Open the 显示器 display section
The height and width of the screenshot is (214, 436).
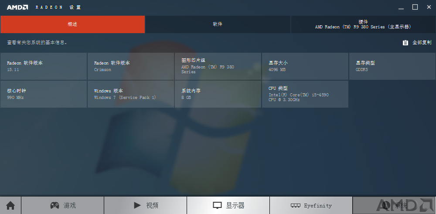pyautogui.click(x=228, y=206)
